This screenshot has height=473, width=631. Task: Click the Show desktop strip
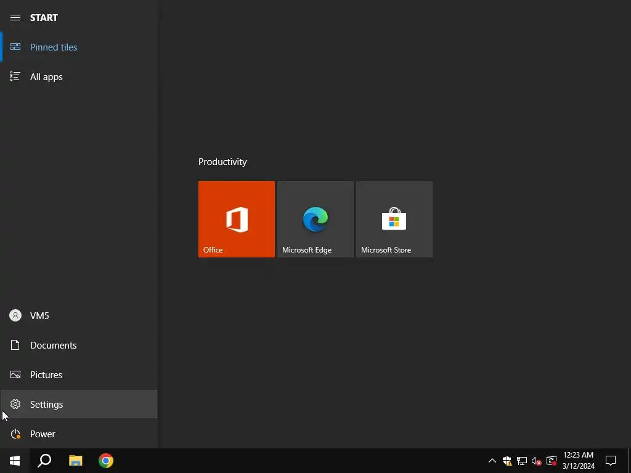[629, 461]
